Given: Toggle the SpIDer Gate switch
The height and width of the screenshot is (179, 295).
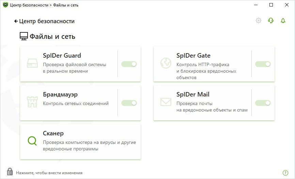Looking at the screenshot, I should click(x=263, y=64).
